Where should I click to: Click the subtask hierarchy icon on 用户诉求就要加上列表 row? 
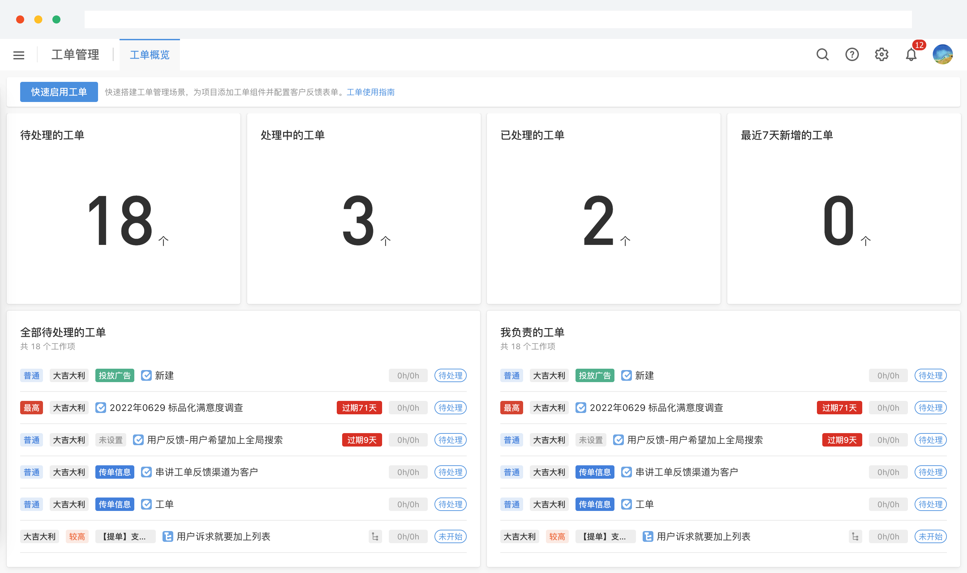point(375,536)
